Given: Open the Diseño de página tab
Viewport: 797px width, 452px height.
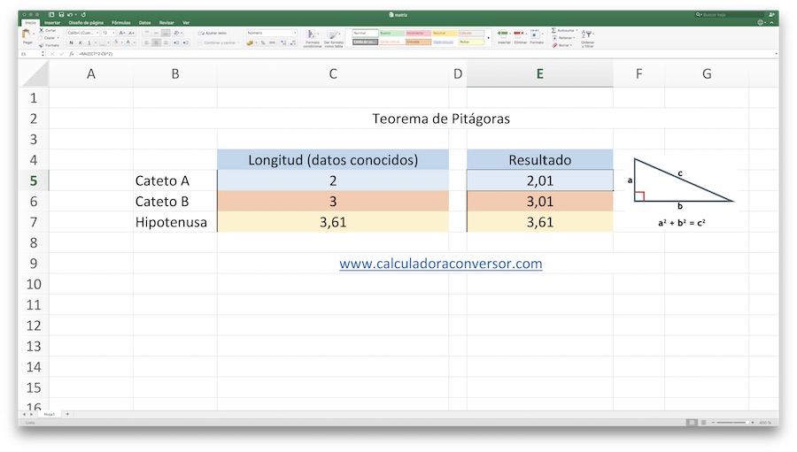Looking at the screenshot, I should pos(86,22).
